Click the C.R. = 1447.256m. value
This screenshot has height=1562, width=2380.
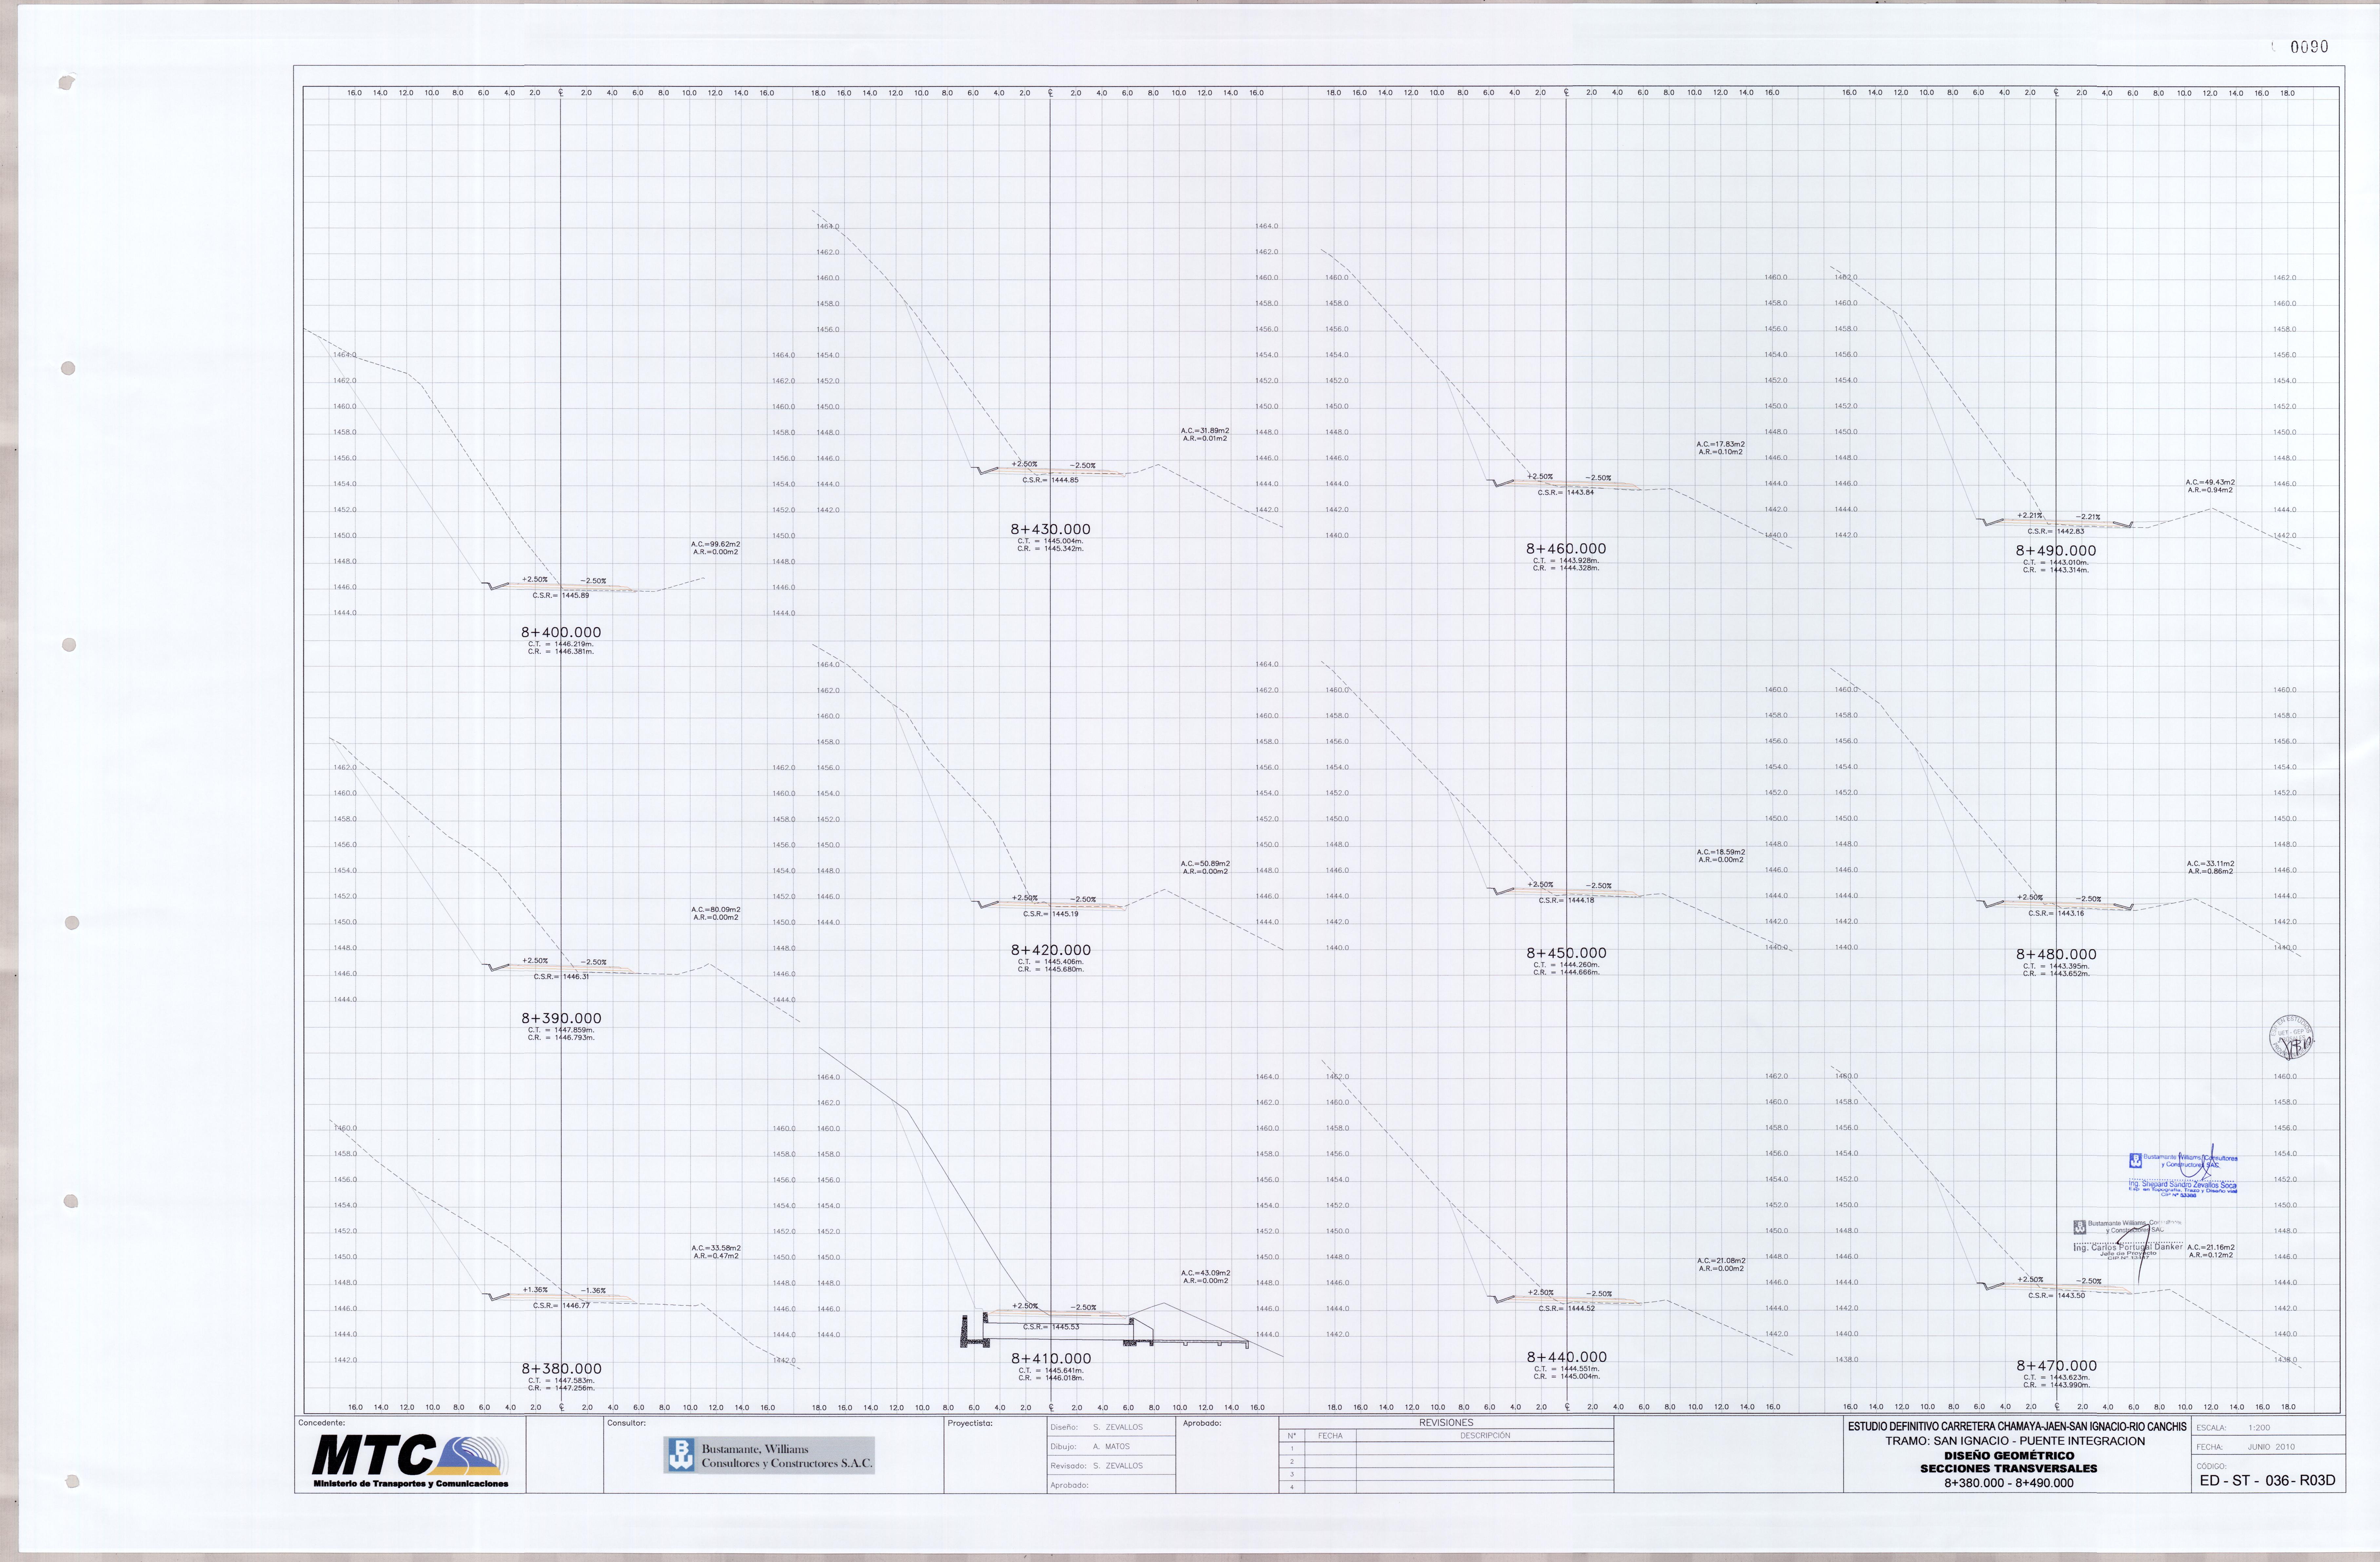561,1388
